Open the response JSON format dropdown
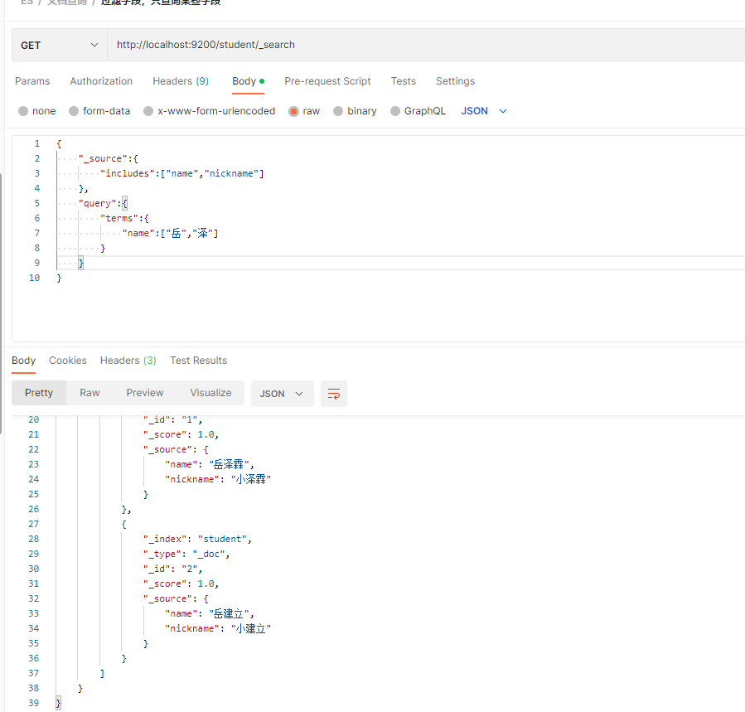 tap(282, 394)
